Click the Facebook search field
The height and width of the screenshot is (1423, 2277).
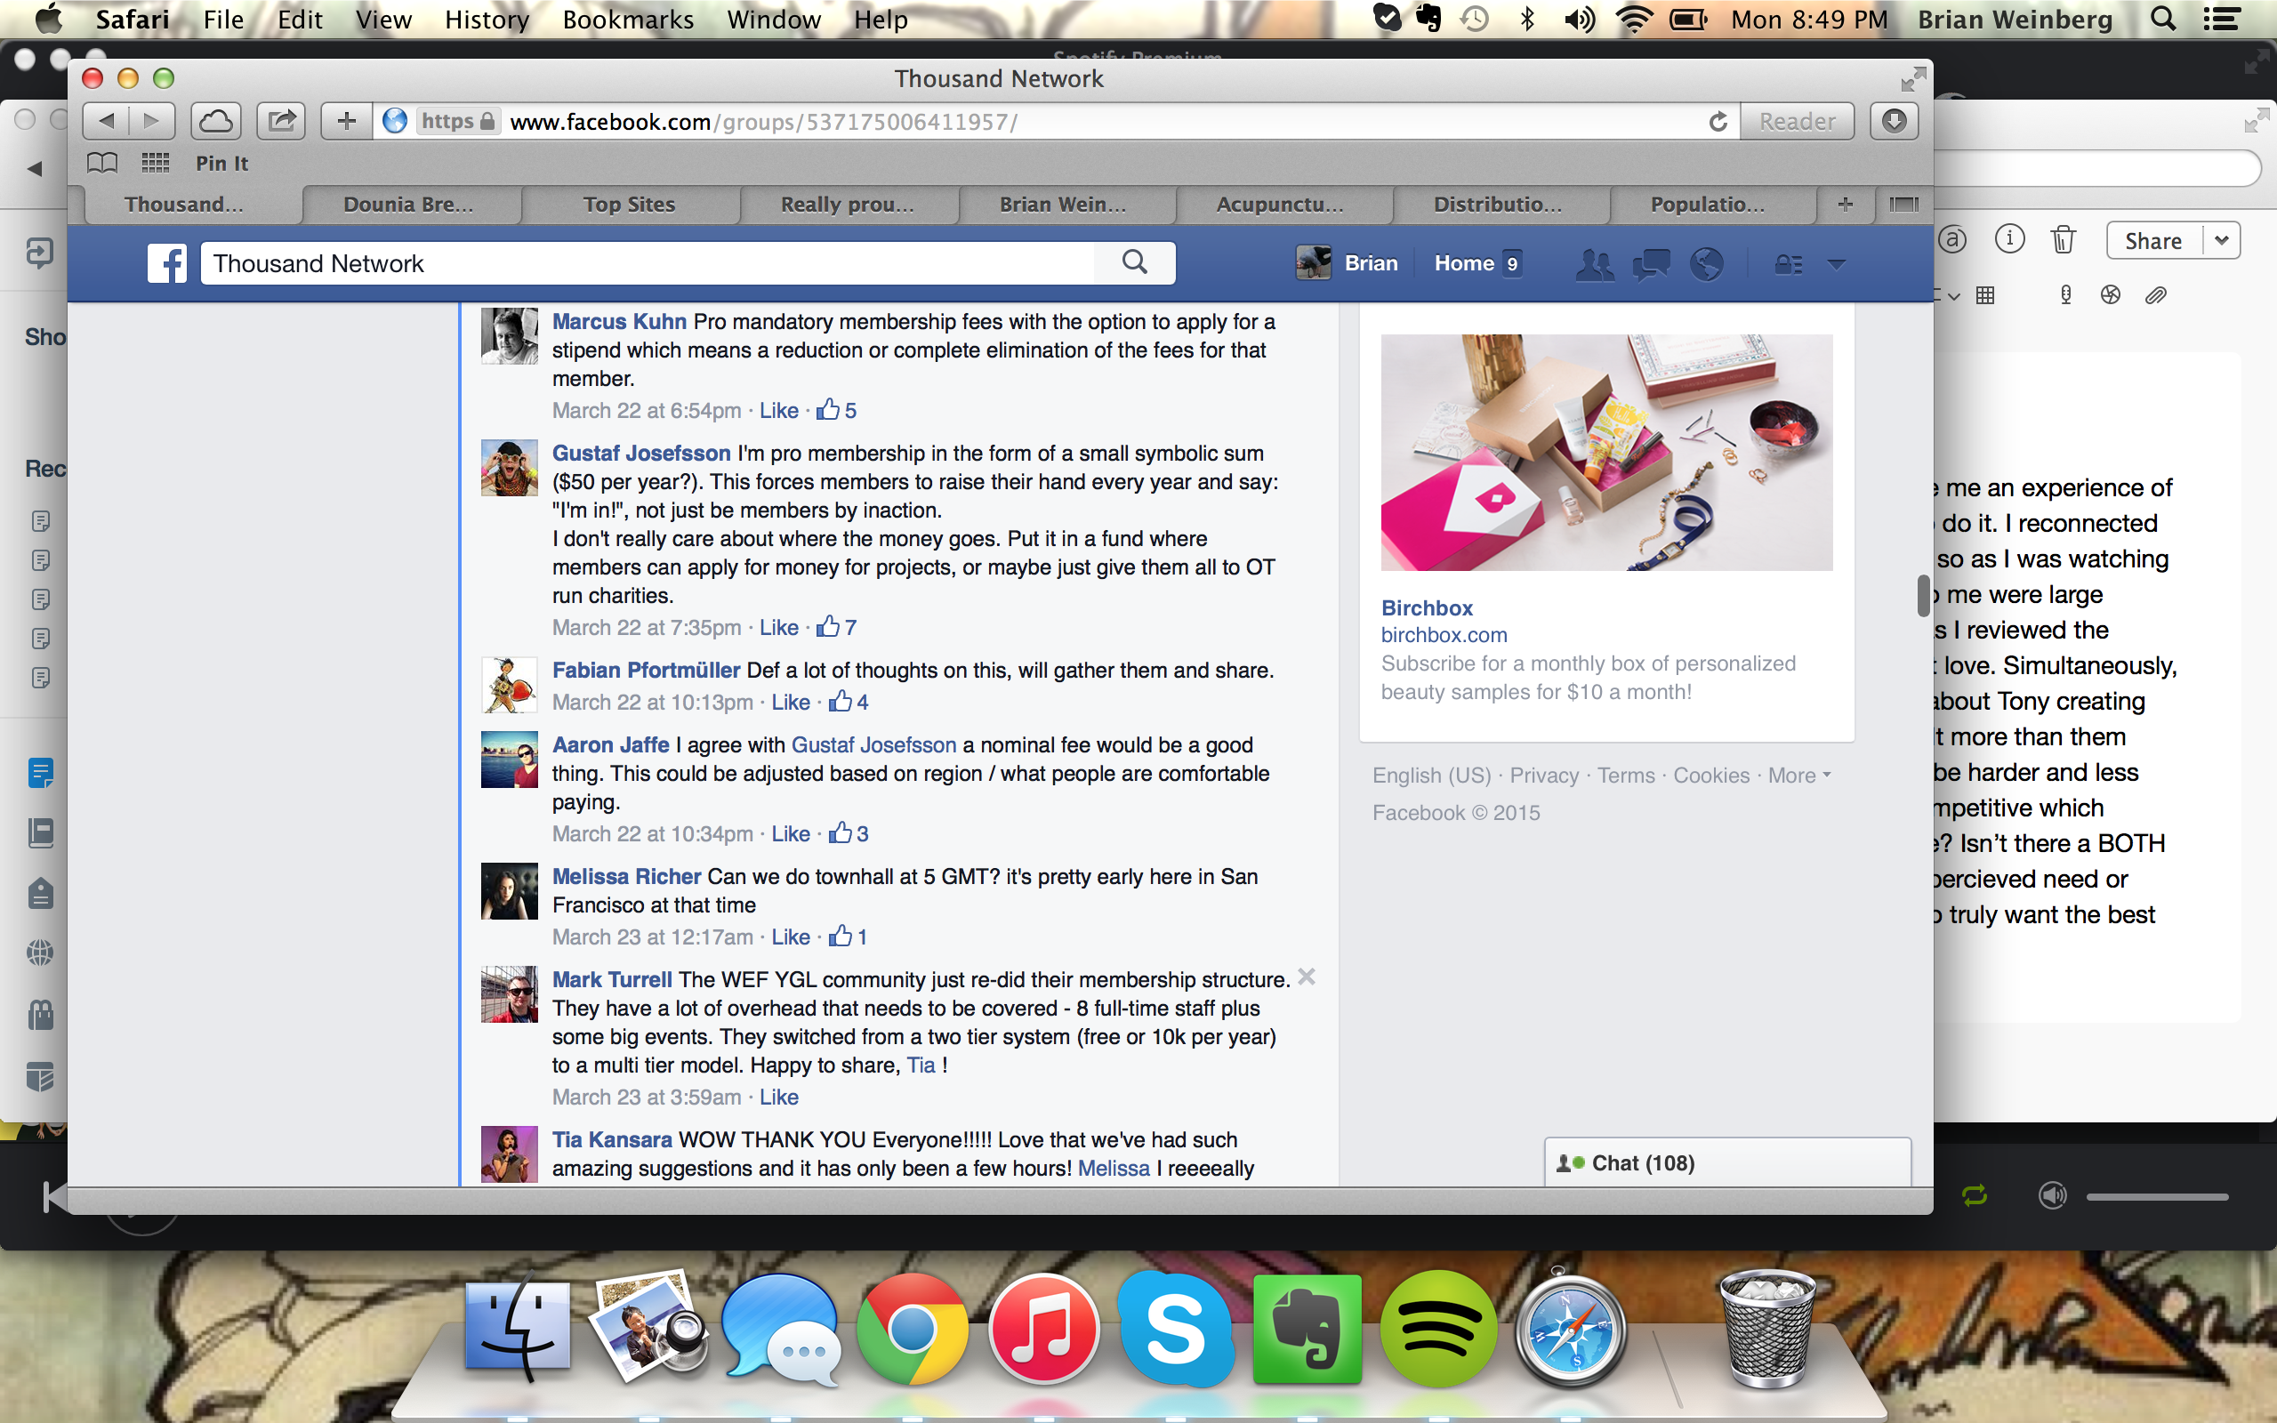coord(649,263)
